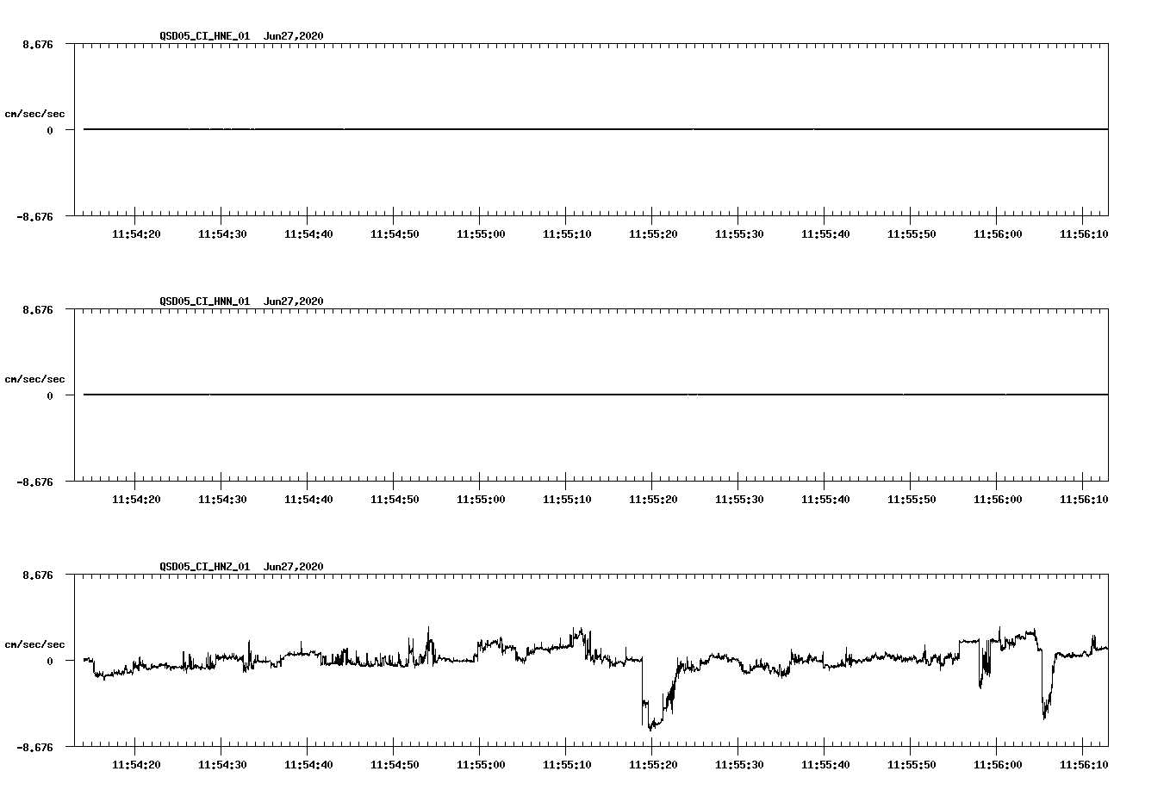
Task: Click the 8.676 upper limit on HNN plot
Action: coord(38,309)
